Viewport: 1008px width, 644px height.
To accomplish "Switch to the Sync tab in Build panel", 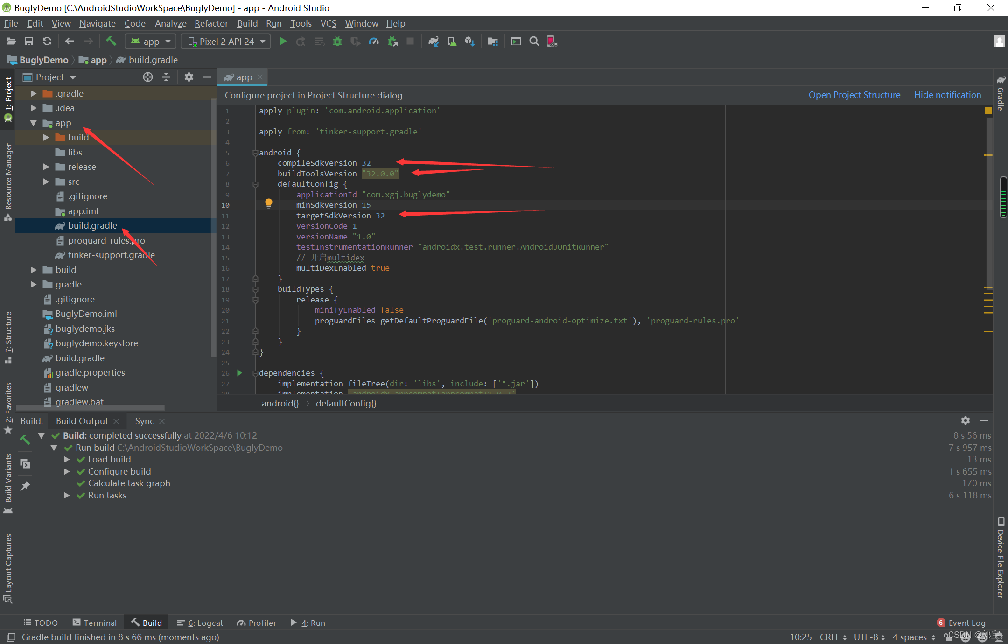I will click(144, 421).
